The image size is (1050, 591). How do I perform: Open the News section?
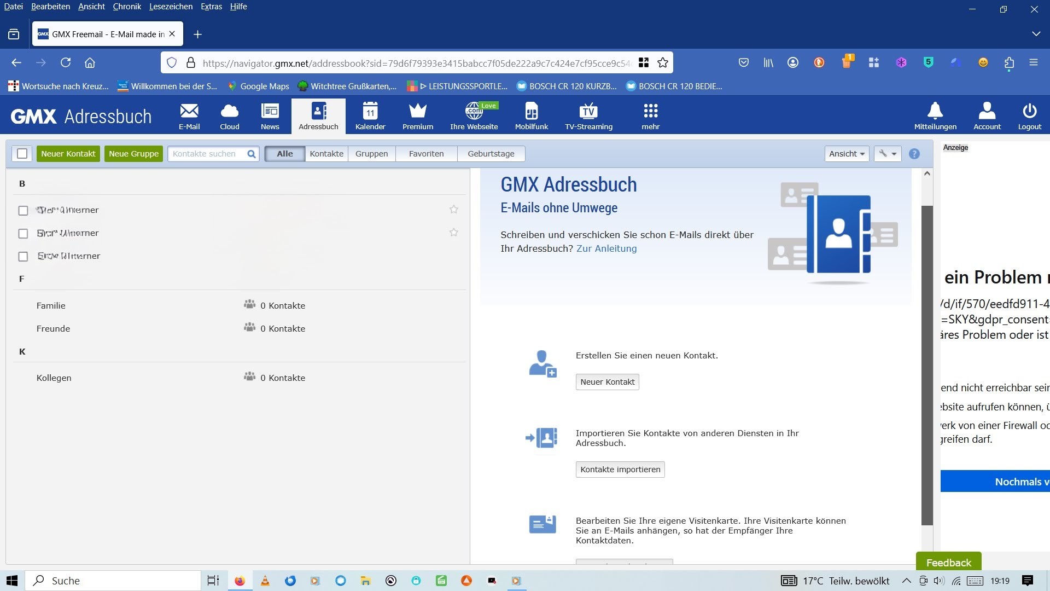pyautogui.click(x=270, y=117)
